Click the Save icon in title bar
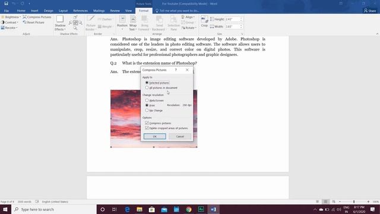 [x=6, y=4]
